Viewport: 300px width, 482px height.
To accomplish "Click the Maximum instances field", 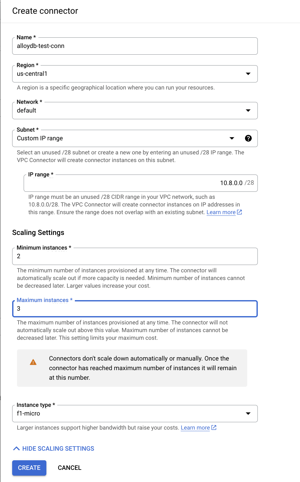I will 135,309.
